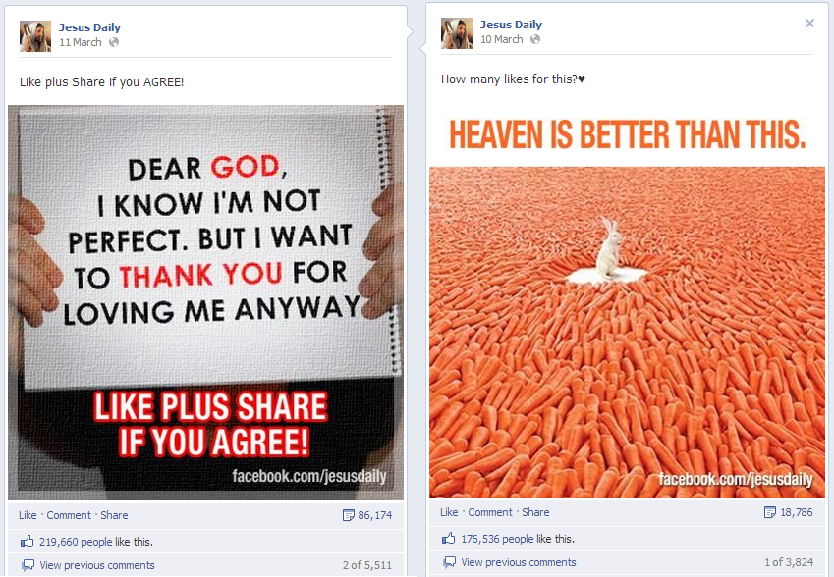Share the 'Heaven is better' post
Viewport: 834px width, 577px height.
[535, 512]
